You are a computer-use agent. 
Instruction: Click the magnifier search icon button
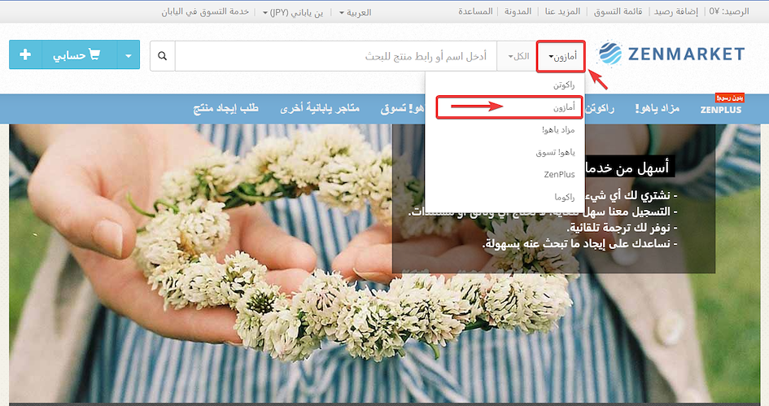162,56
